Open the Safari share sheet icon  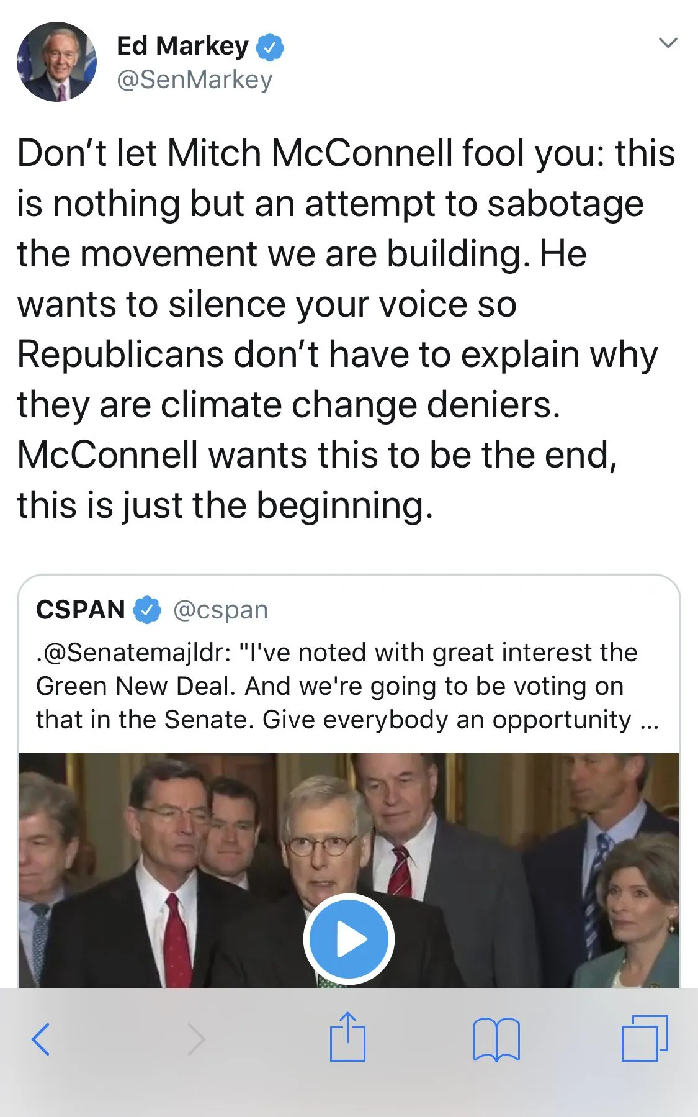(x=347, y=1037)
